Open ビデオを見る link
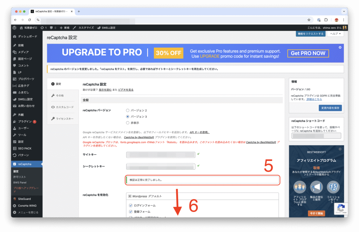The width and height of the screenshot is (359, 232). click(126, 90)
